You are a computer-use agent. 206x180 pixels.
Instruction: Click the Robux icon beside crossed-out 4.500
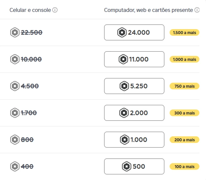[x=15, y=86]
